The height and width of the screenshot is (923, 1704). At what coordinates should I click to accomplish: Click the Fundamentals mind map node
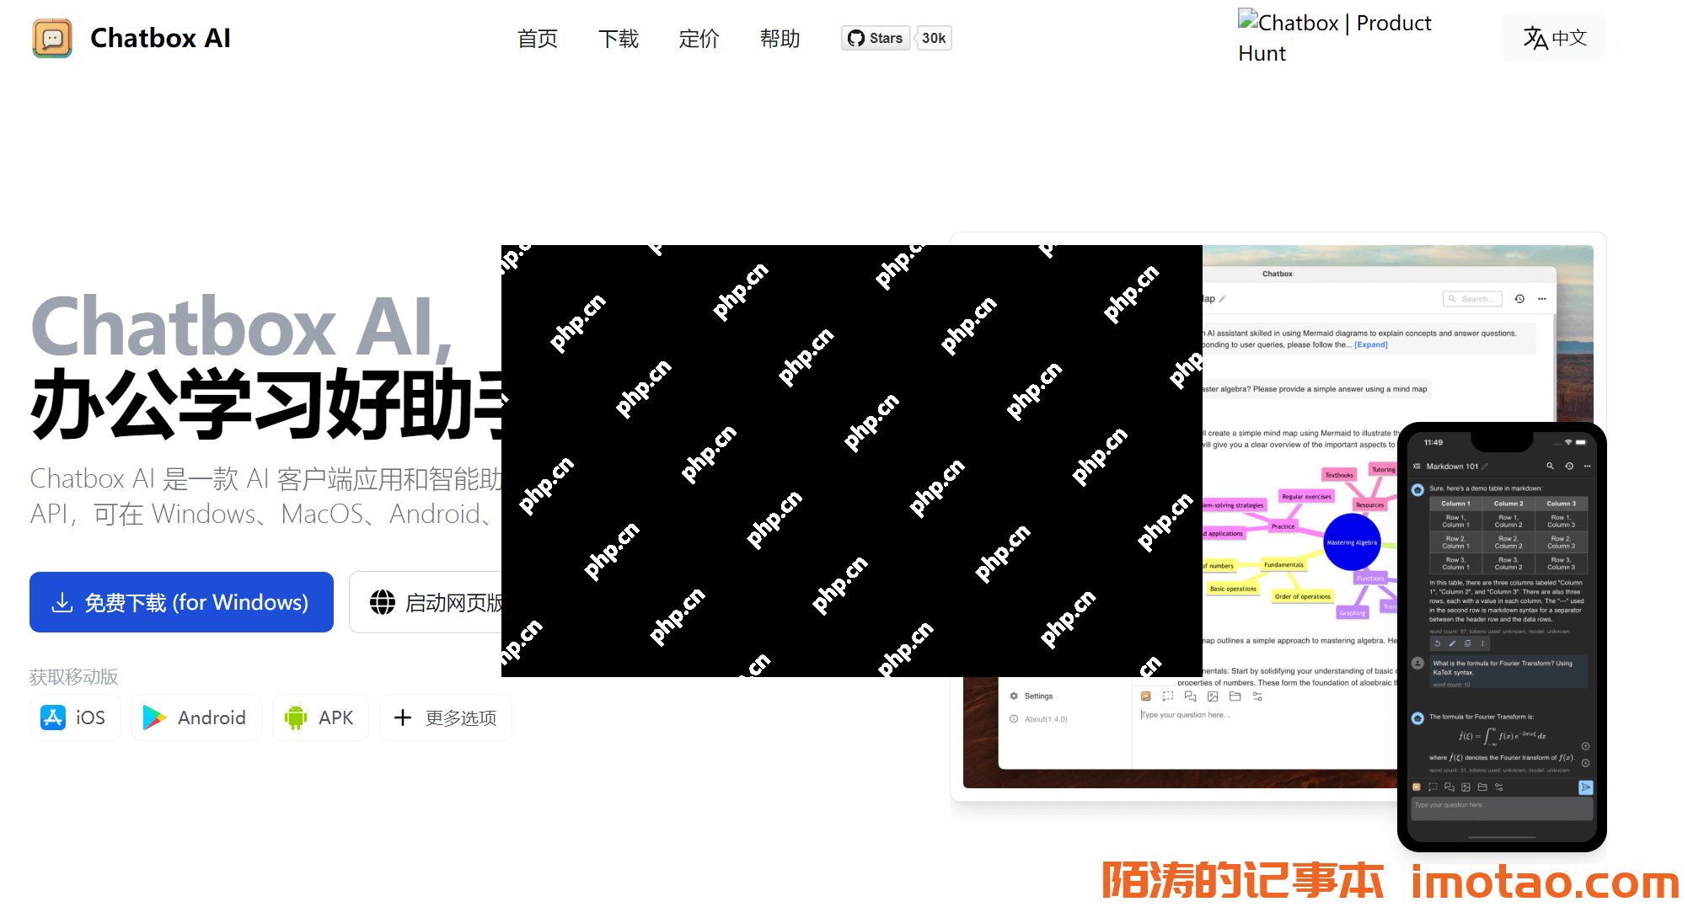pyautogui.click(x=1283, y=565)
